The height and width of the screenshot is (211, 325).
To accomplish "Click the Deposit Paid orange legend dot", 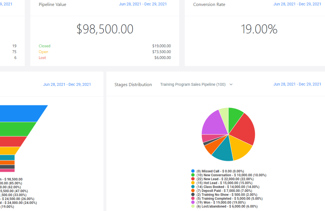I will tap(193, 190).
